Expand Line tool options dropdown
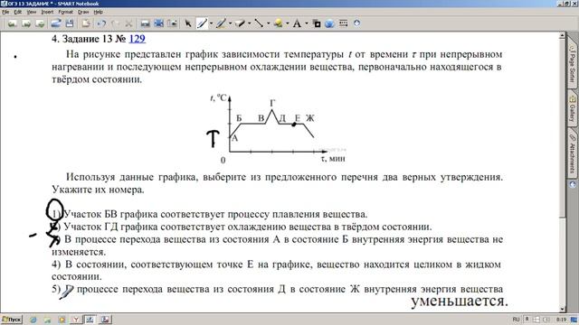The width and height of the screenshot is (579, 325). pos(268,23)
